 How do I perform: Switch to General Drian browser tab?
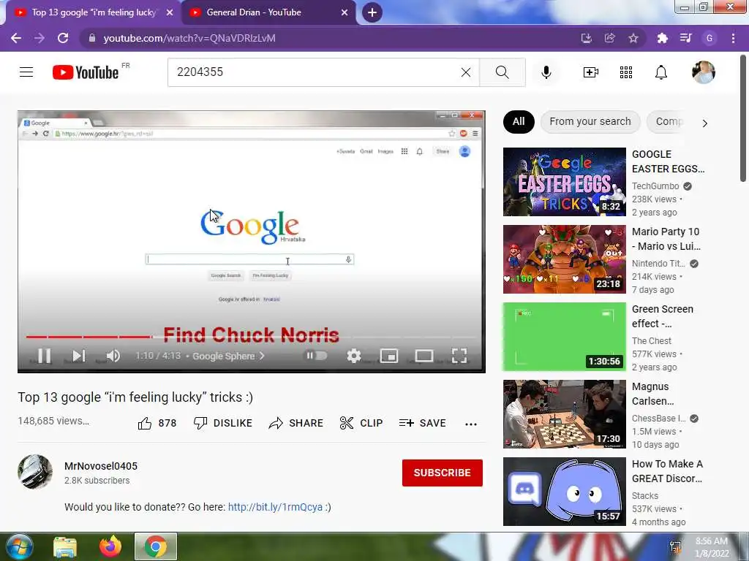(x=268, y=12)
